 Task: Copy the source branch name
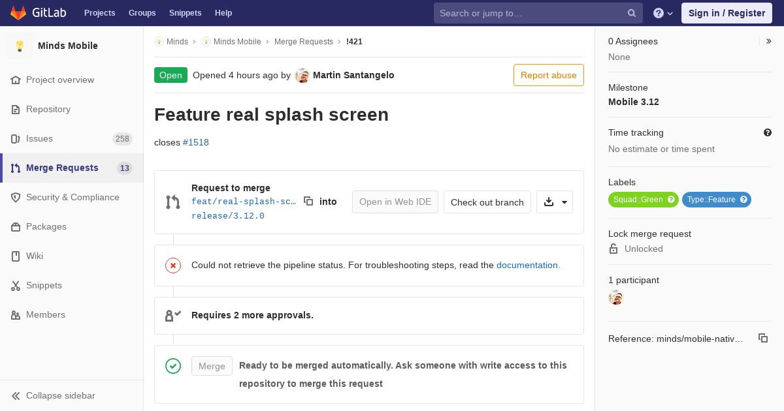click(308, 202)
